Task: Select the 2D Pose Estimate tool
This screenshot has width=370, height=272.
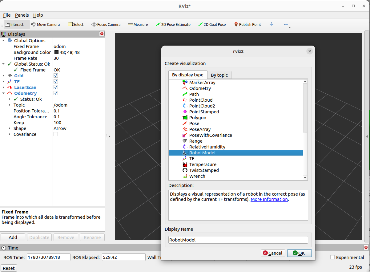Action: coord(173,24)
